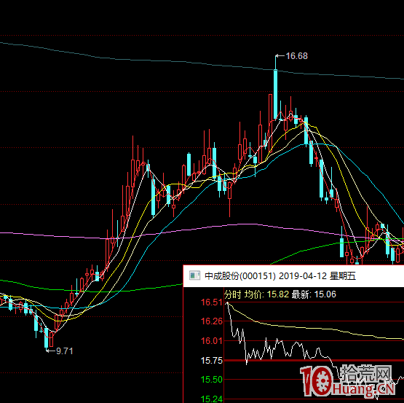
Task: Click the 最新: 15.06 latest price readout
Action: coord(314,294)
